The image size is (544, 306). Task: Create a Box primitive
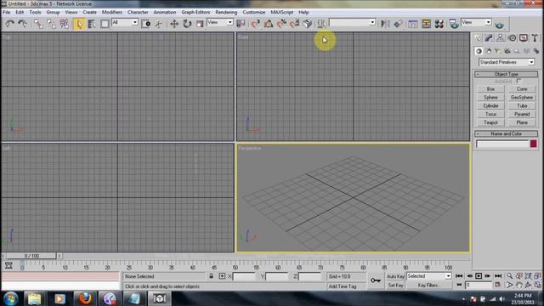[x=490, y=89]
